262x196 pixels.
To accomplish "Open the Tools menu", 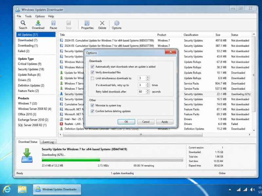I will (x=28, y=16).
